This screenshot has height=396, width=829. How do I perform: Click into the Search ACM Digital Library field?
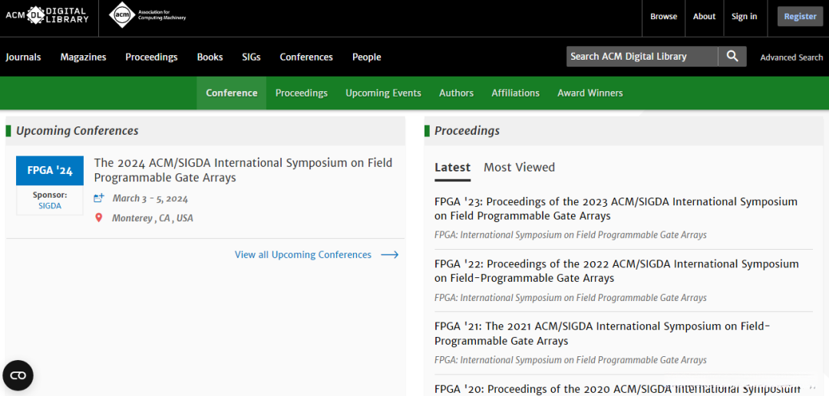tap(642, 57)
